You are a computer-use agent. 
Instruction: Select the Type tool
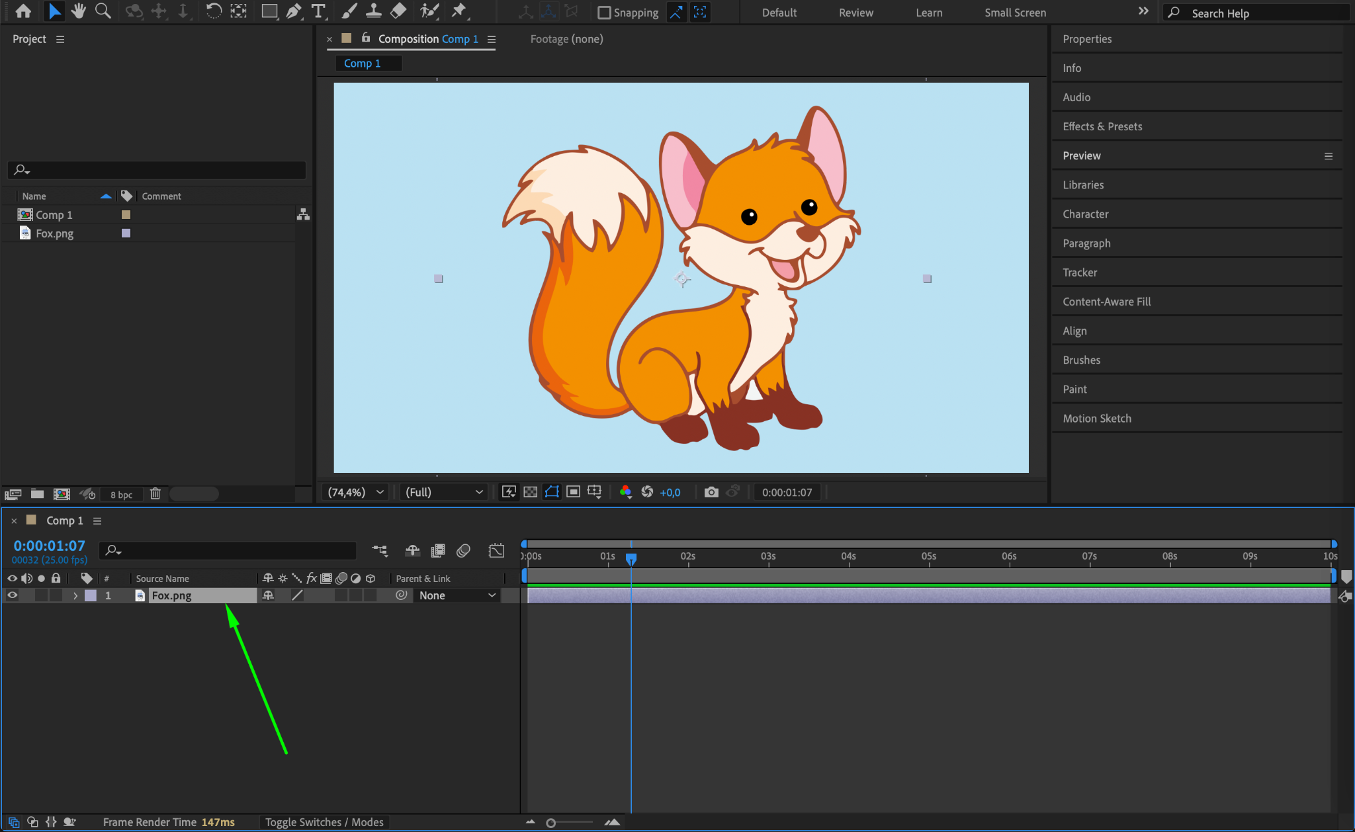[318, 11]
